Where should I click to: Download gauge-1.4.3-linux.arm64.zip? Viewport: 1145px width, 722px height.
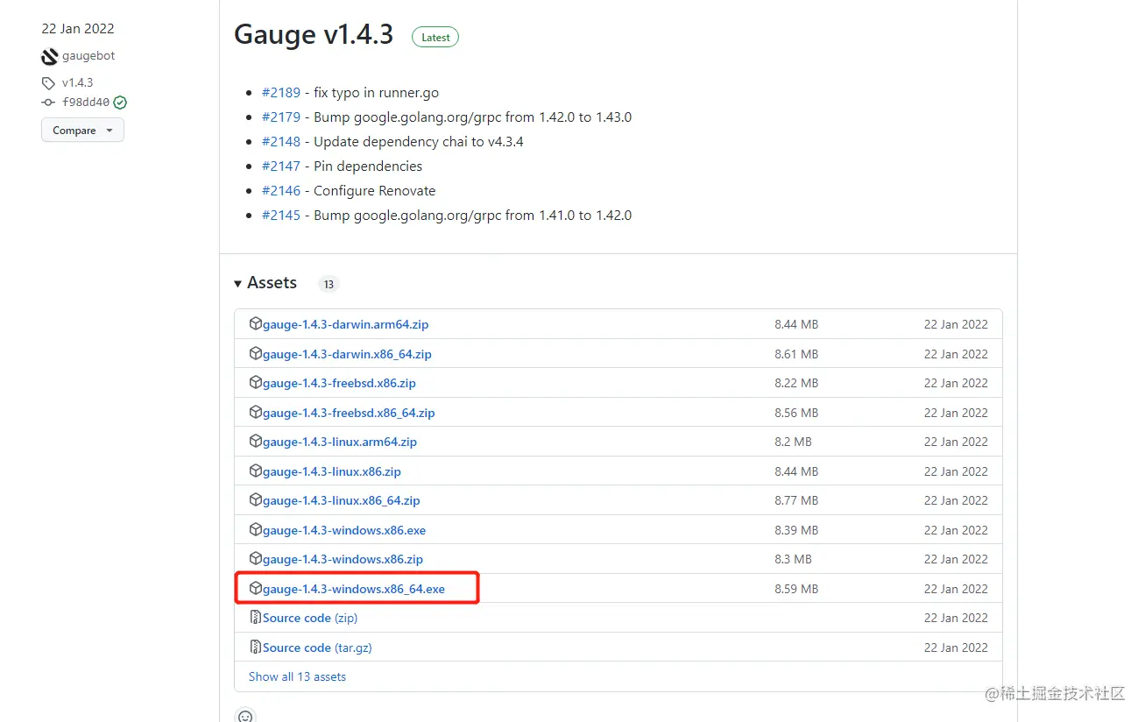[x=340, y=442]
